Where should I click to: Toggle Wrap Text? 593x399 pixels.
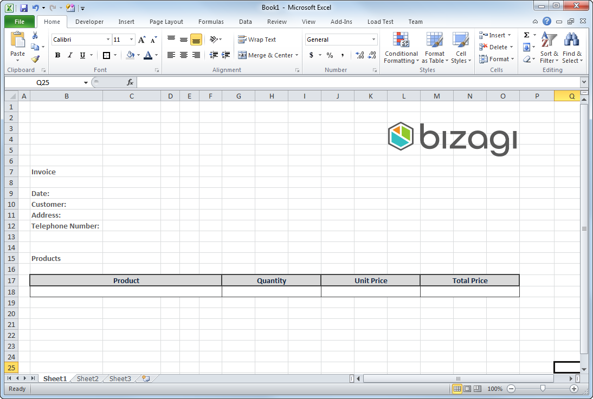257,40
